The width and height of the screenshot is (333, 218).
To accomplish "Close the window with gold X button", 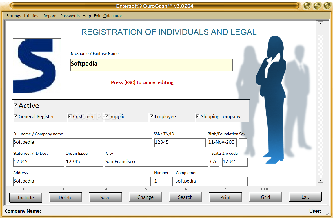I will tap(327, 6).
